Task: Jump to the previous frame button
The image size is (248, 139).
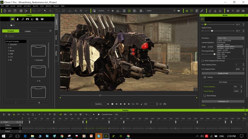Action: click(x=121, y=104)
